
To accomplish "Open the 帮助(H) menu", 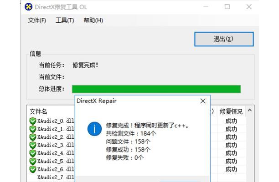I will pos(93,20).
